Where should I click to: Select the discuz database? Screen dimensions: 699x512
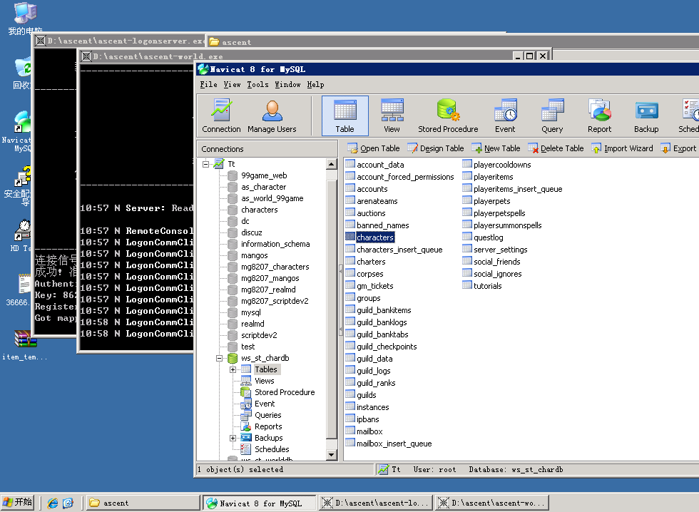point(251,232)
